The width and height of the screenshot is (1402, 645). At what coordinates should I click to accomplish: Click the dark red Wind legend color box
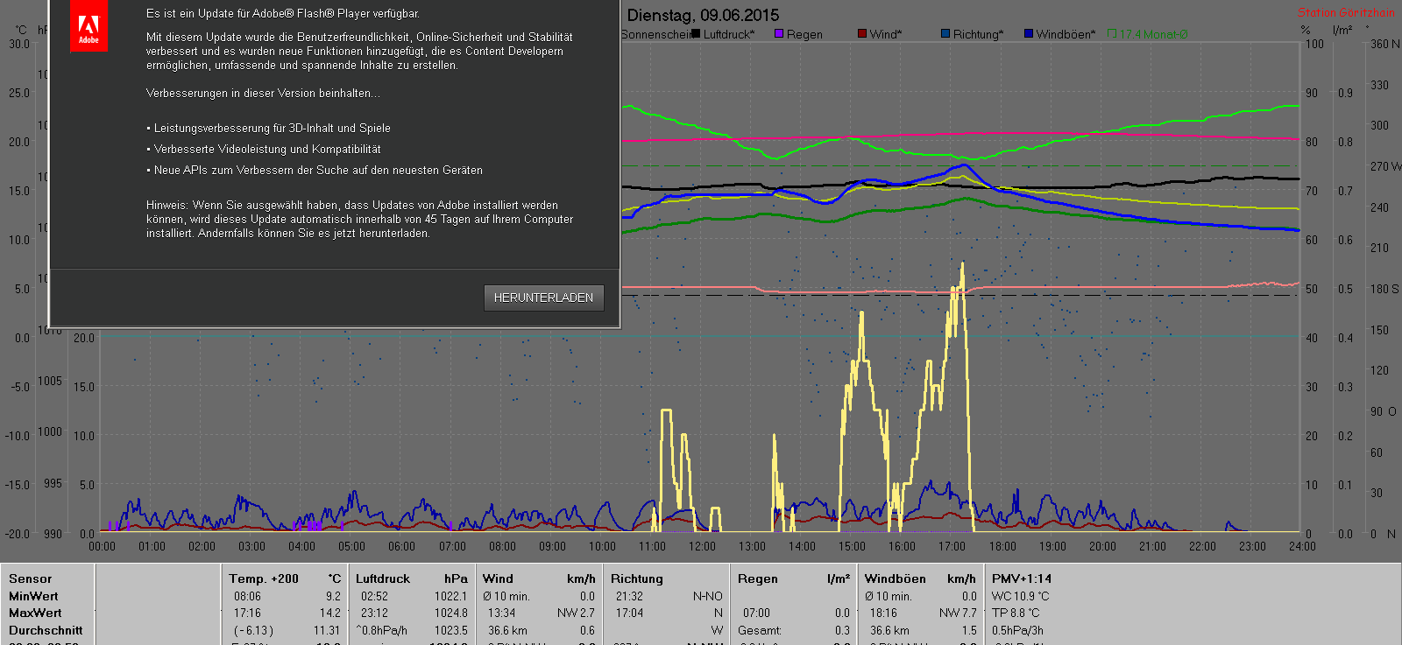(862, 33)
